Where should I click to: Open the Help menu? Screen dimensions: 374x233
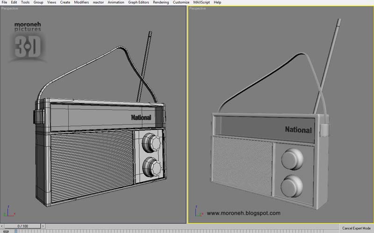pyautogui.click(x=217, y=2)
